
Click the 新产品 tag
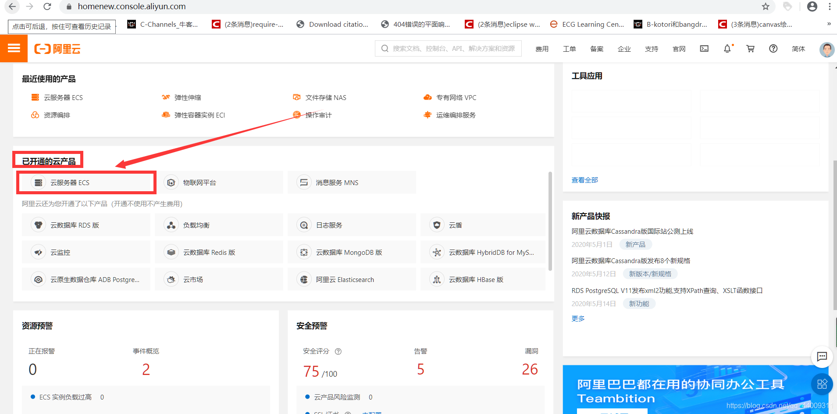click(x=635, y=244)
